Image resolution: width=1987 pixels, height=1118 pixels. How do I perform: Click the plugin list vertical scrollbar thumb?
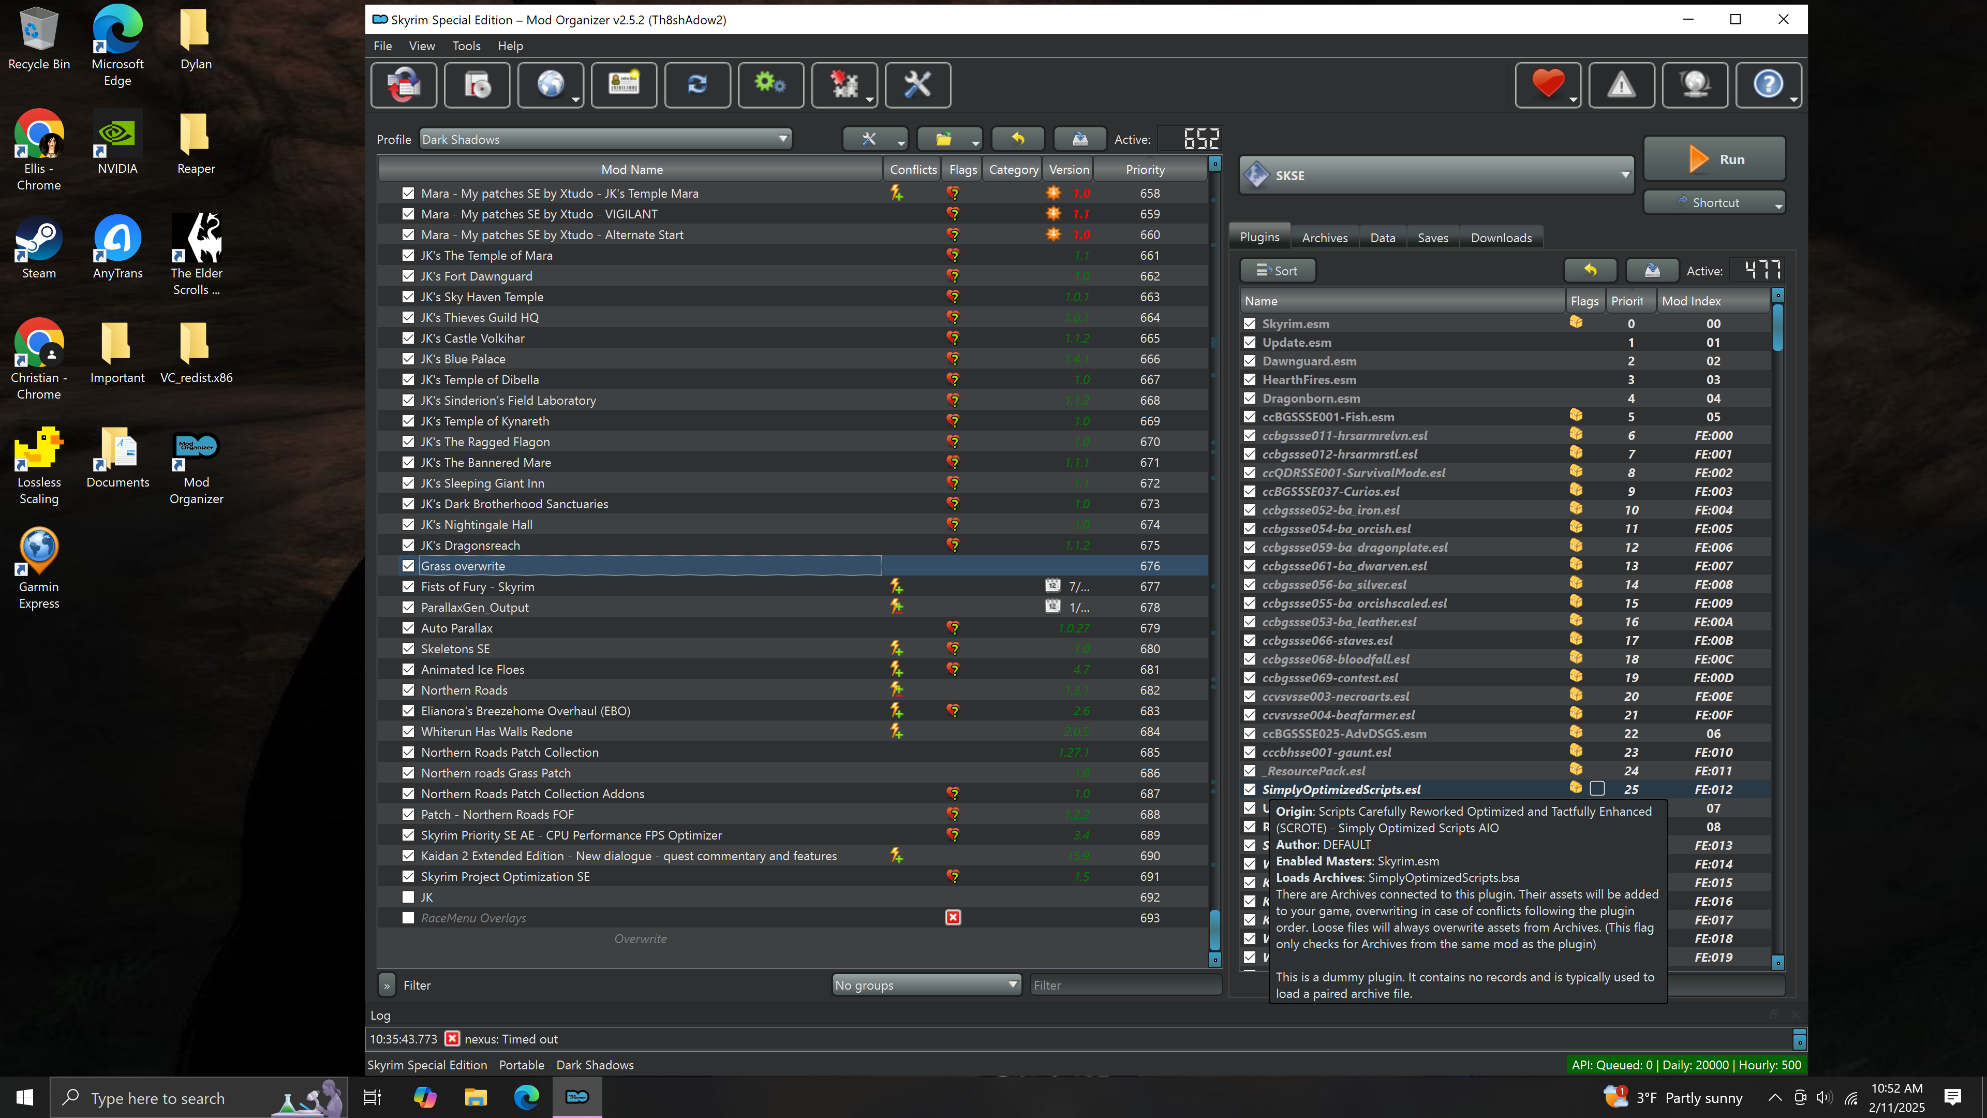pyautogui.click(x=1777, y=328)
